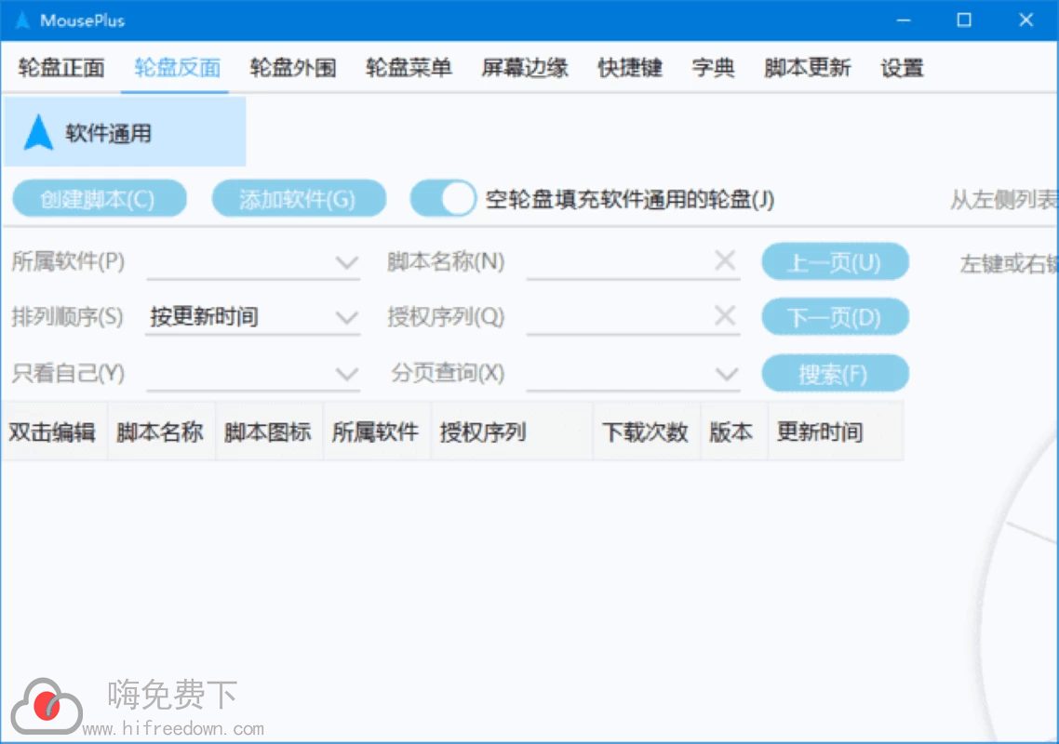Go to previous page with 上一页(U)

click(835, 262)
